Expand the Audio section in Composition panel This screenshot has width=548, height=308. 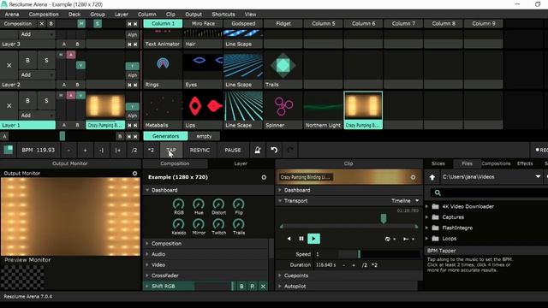[147, 254]
